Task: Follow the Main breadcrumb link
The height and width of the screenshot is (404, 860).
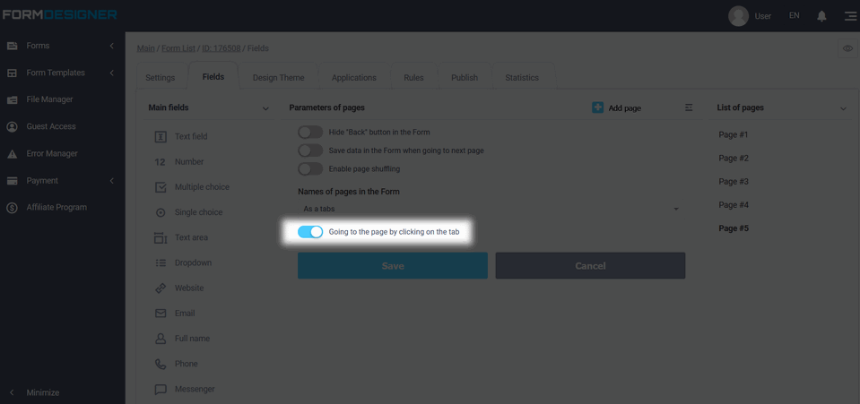Action: pyautogui.click(x=146, y=48)
